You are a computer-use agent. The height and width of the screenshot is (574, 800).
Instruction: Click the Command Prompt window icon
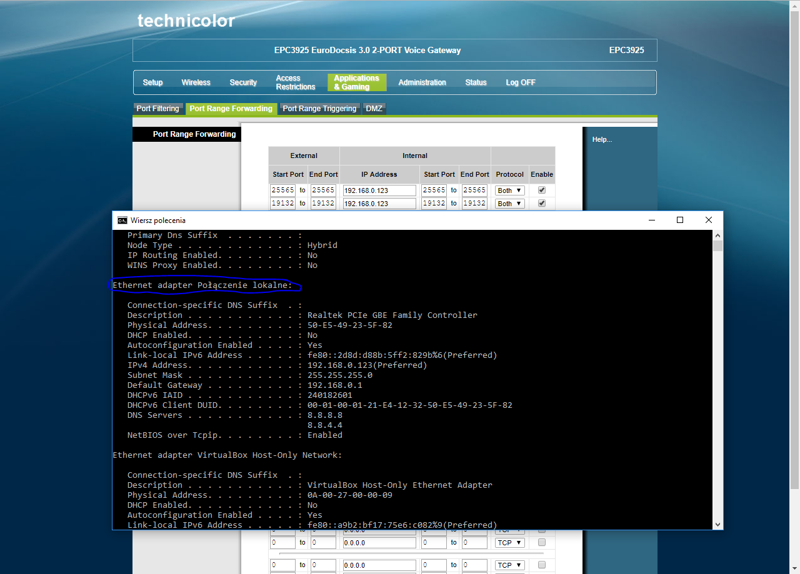click(x=122, y=220)
